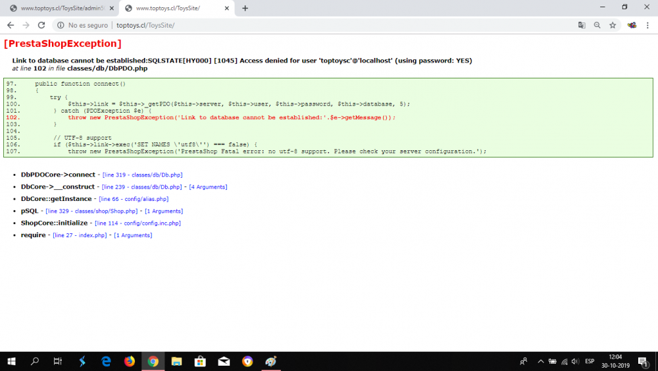The height and width of the screenshot is (371, 658).
Task: Expand 1 Arguments beside pSQL
Action: pyautogui.click(x=164, y=212)
